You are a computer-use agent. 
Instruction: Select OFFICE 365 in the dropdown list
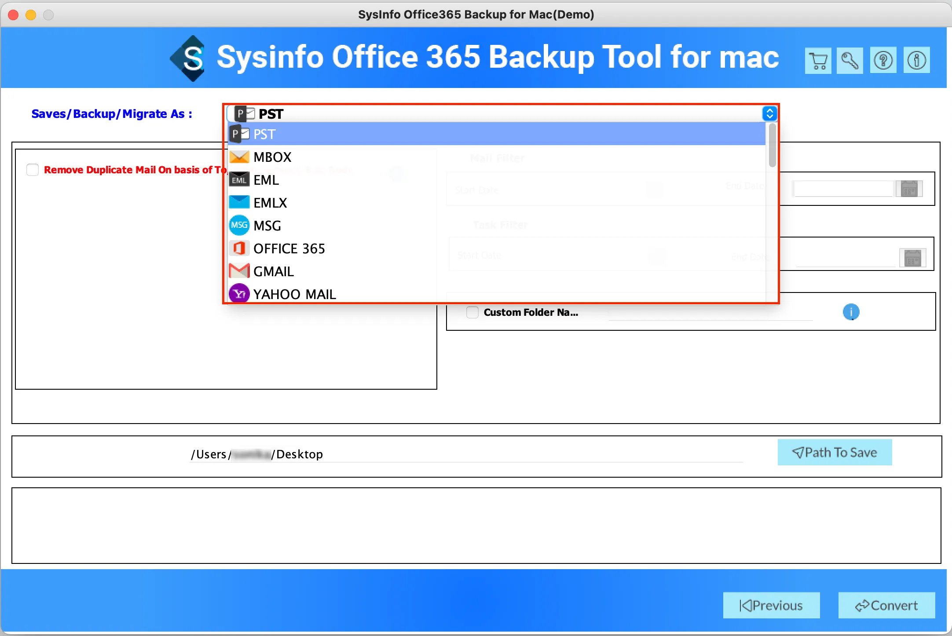[289, 249]
